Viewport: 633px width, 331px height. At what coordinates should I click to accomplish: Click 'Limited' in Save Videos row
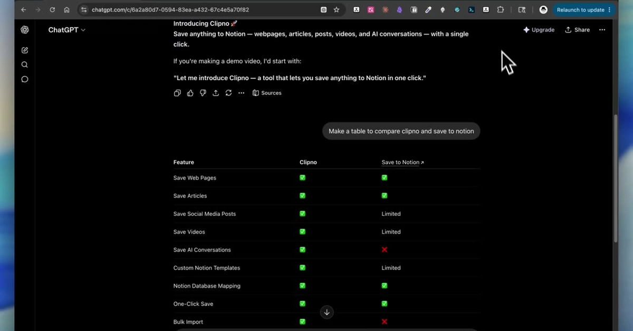[x=391, y=232]
